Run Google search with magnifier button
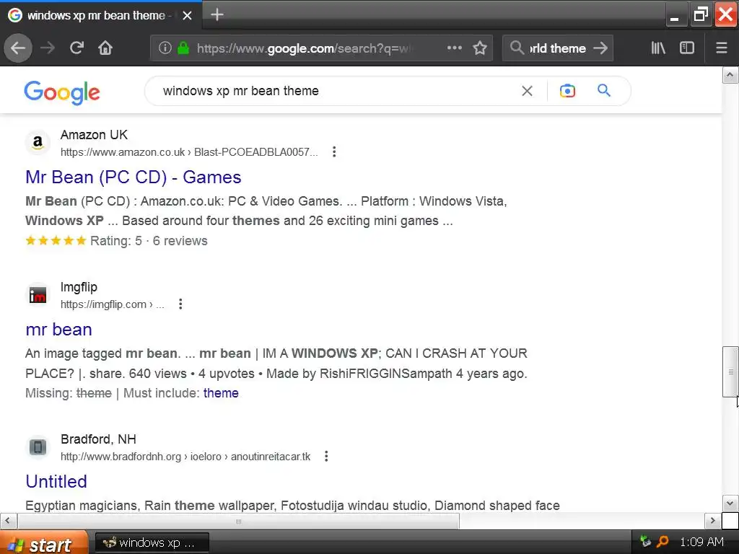 pyautogui.click(x=604, y=90)
